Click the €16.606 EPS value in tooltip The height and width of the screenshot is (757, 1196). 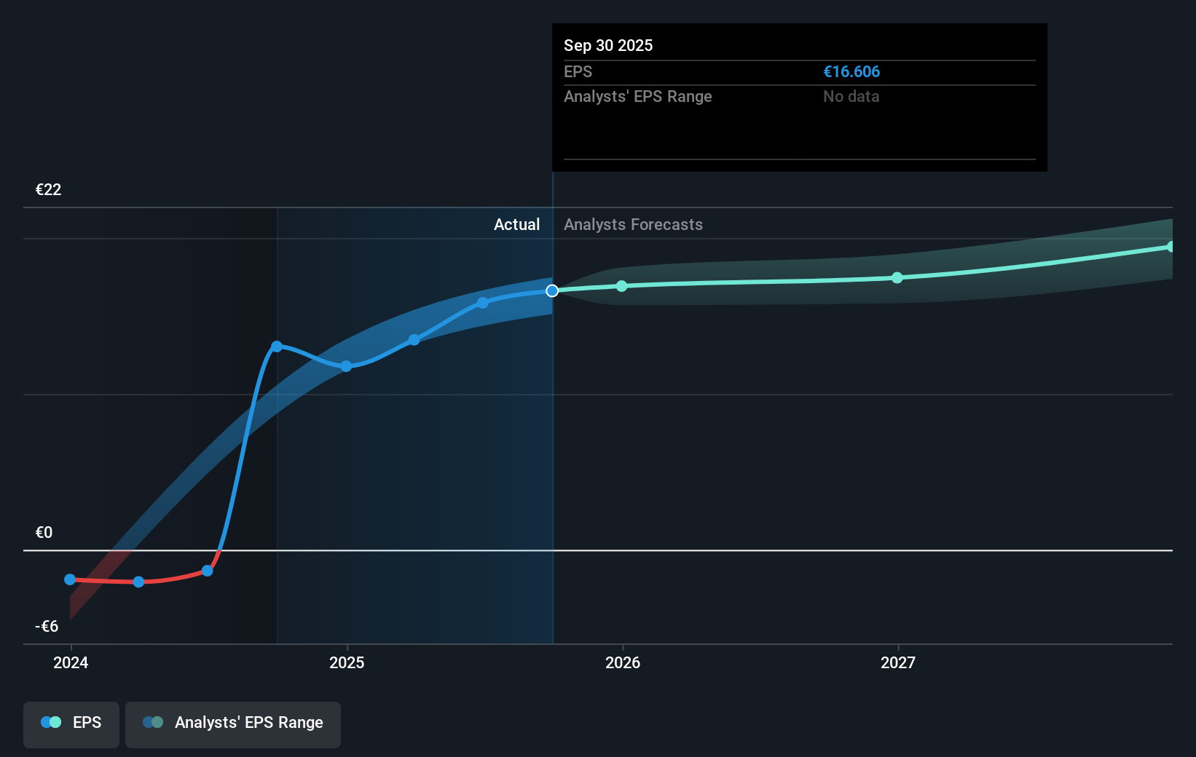point(851,71)
